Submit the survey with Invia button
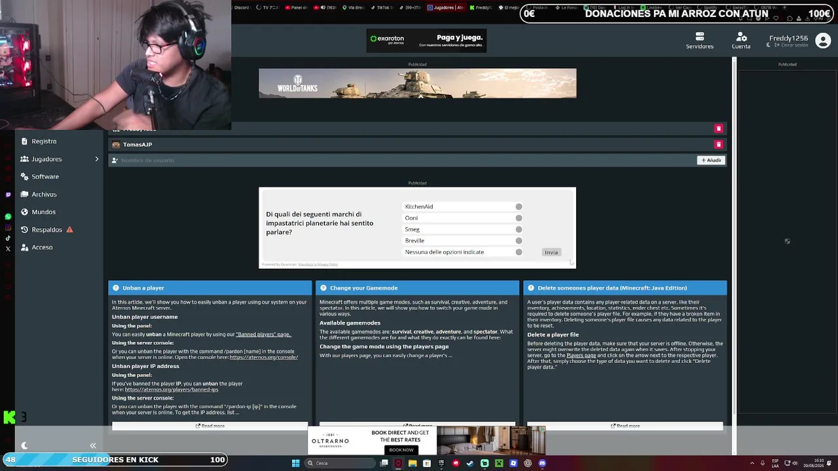This screenshot has width=838, height=471. (551, 253)
